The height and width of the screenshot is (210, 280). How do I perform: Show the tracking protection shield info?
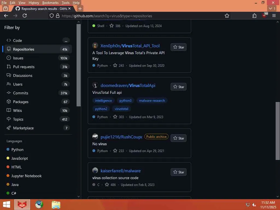52,16
